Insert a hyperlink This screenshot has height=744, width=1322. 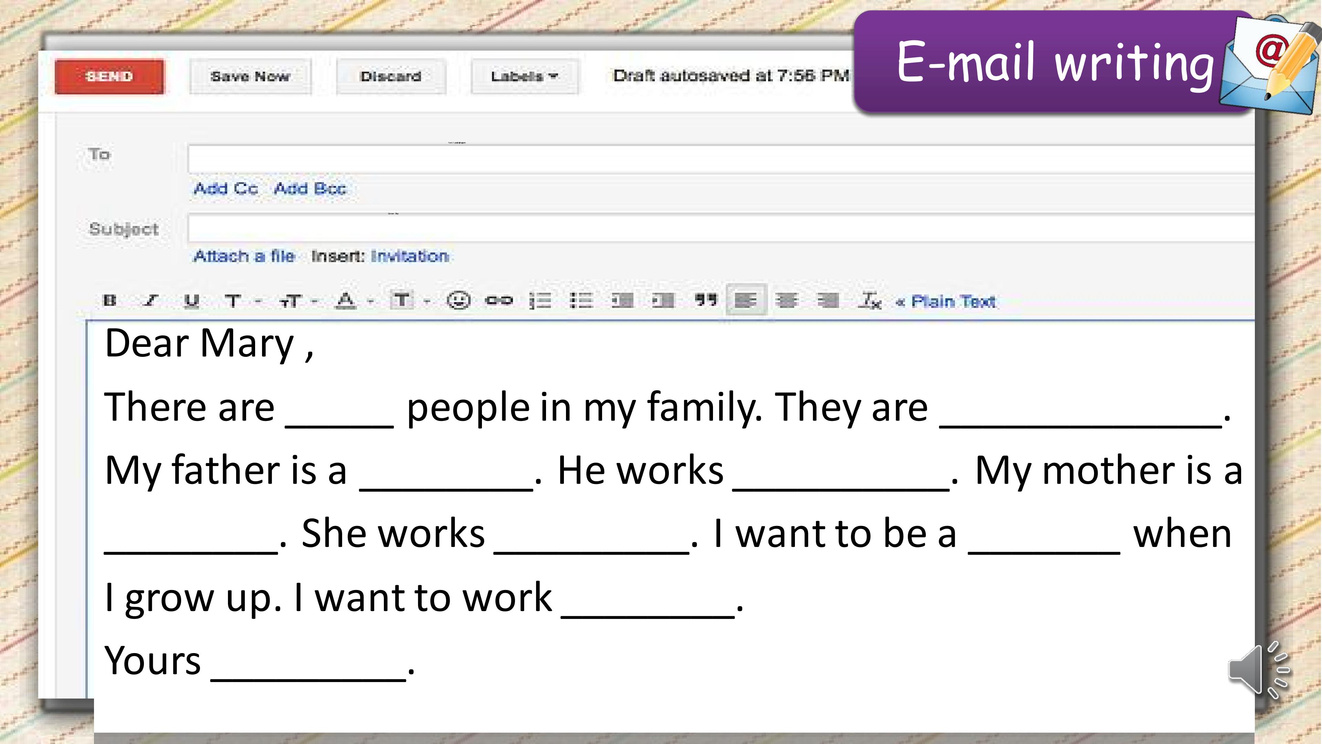[x=499, y=300]
